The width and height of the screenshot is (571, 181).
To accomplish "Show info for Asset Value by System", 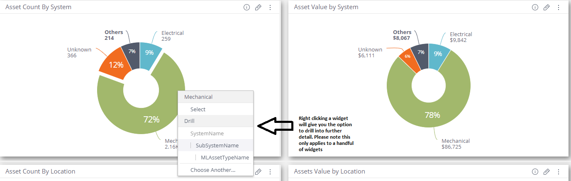I will [x=535, y=7].
